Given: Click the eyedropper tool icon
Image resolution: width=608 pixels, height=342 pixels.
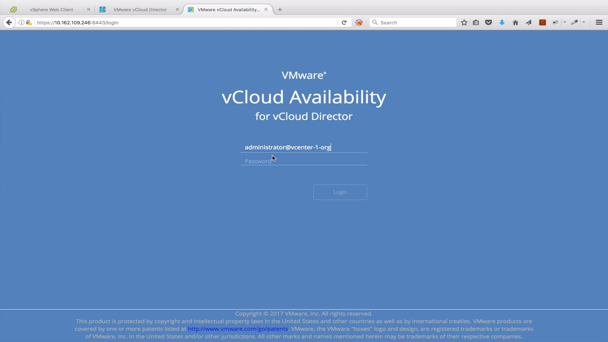Looking at the screenshot, I should tap(574, 22).
